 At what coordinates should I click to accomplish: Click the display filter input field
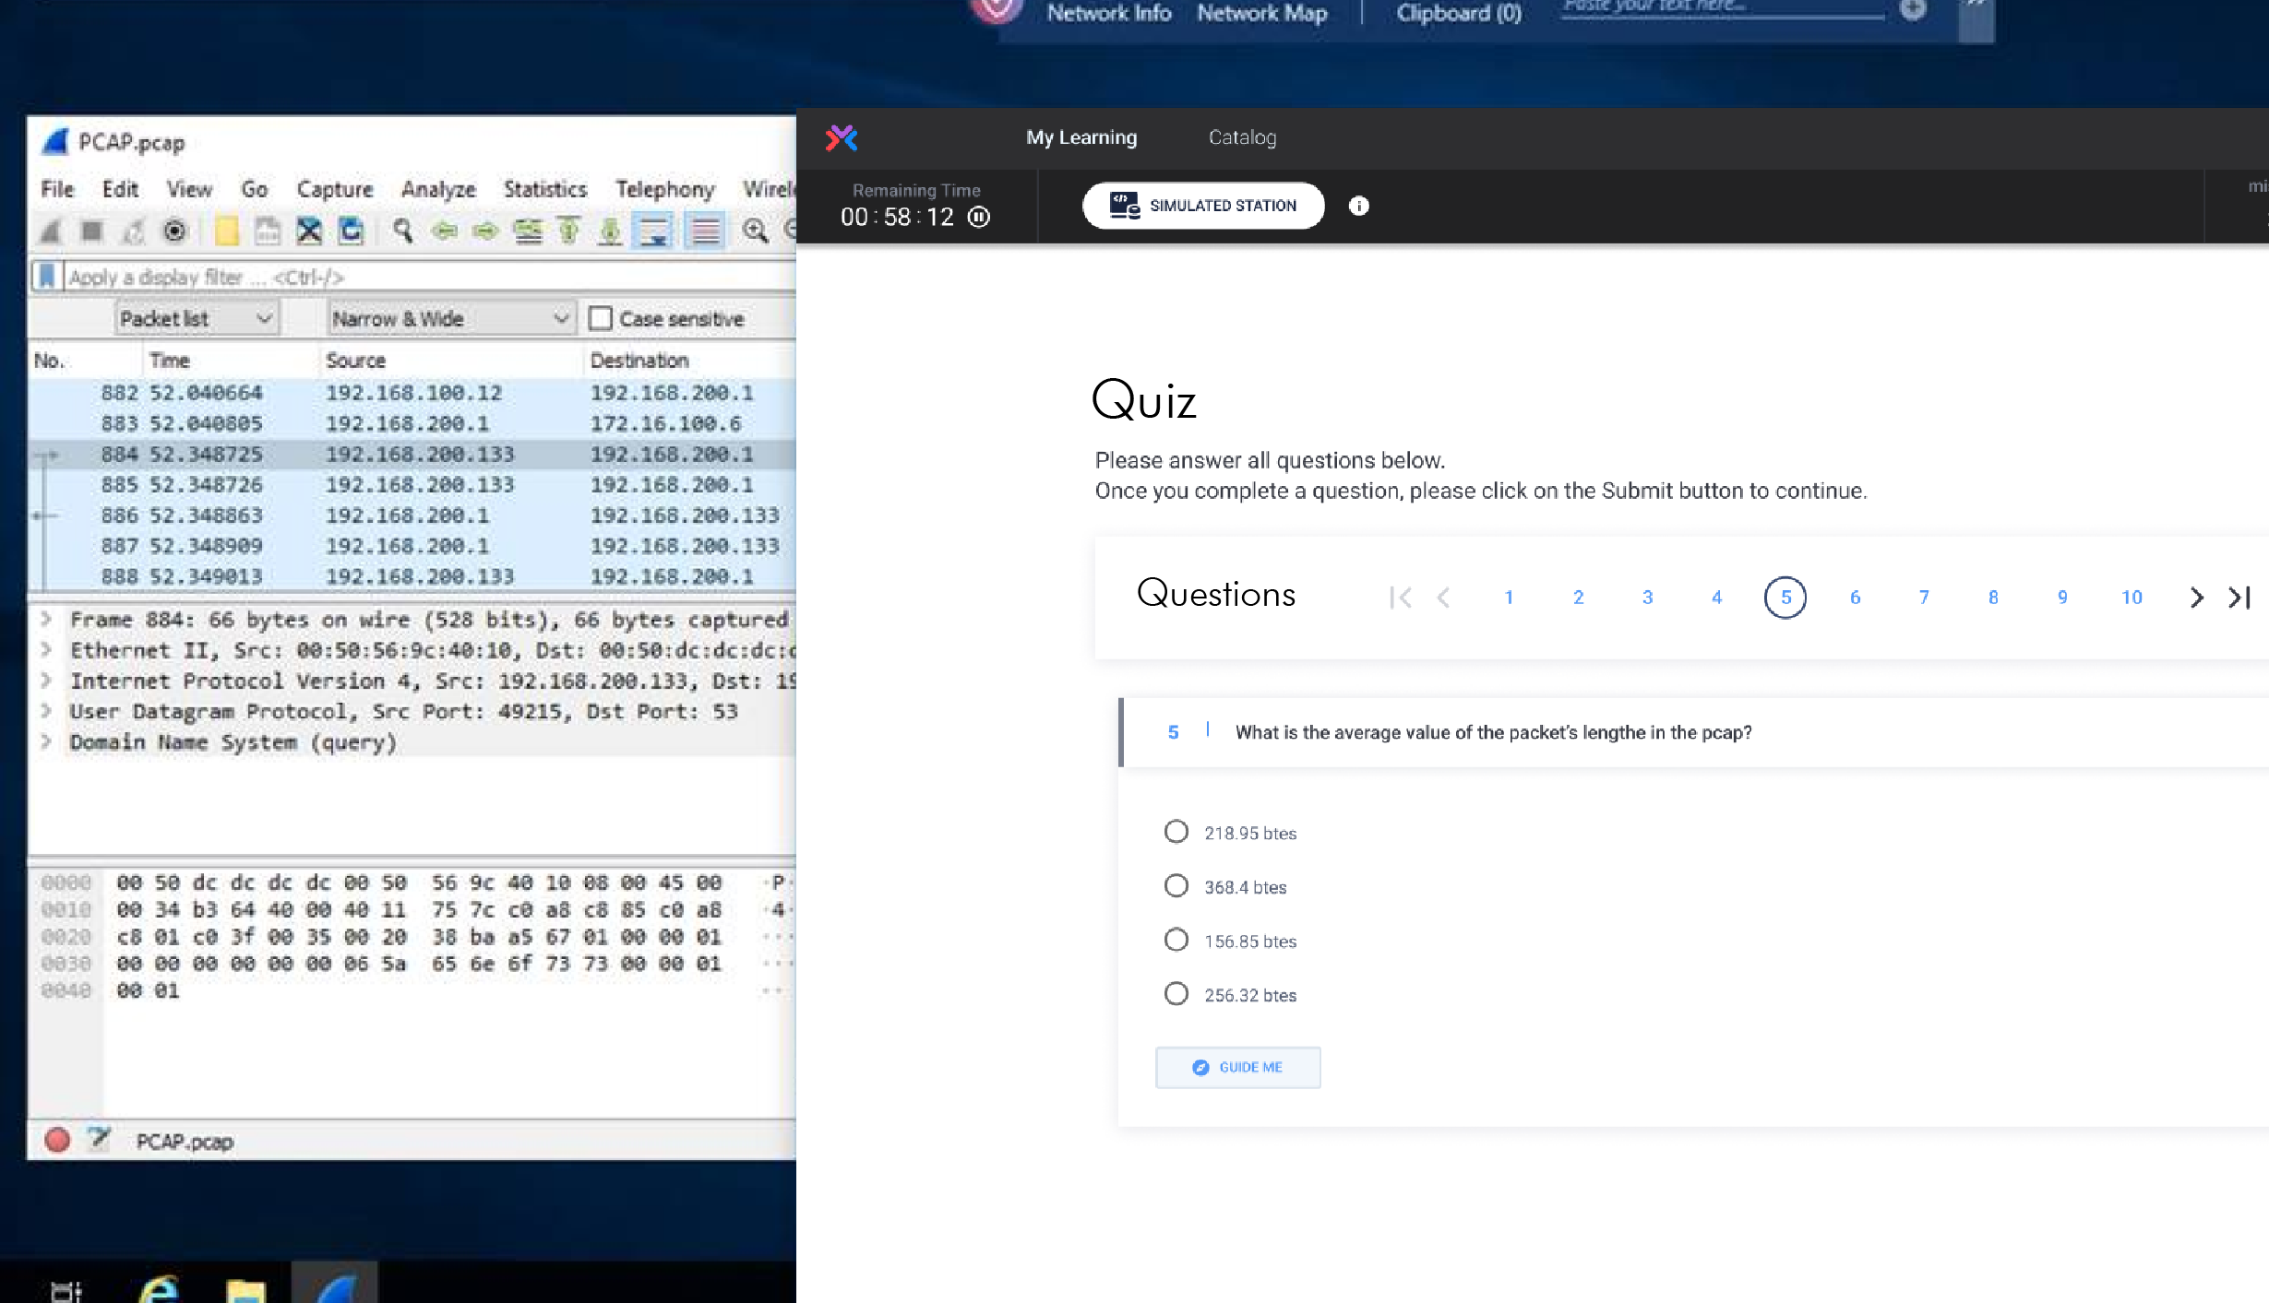point(429,277)
